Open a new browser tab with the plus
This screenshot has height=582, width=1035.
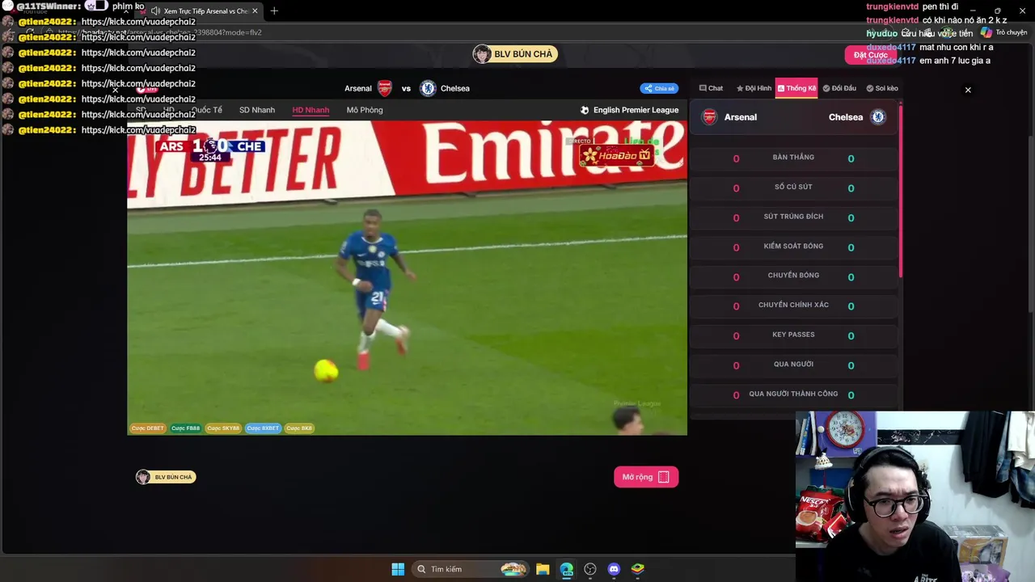[x=274, y=11]
